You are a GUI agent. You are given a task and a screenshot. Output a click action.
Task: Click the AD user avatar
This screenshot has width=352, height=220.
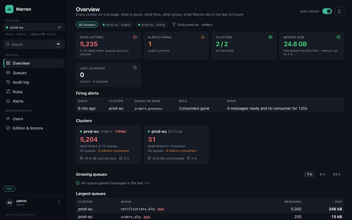click(10, 203)
